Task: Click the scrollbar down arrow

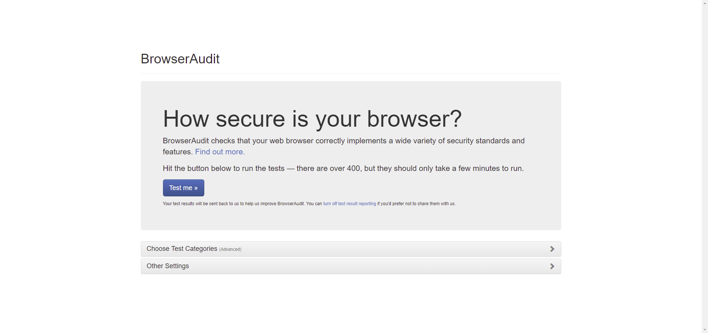Action: [705, 330]
